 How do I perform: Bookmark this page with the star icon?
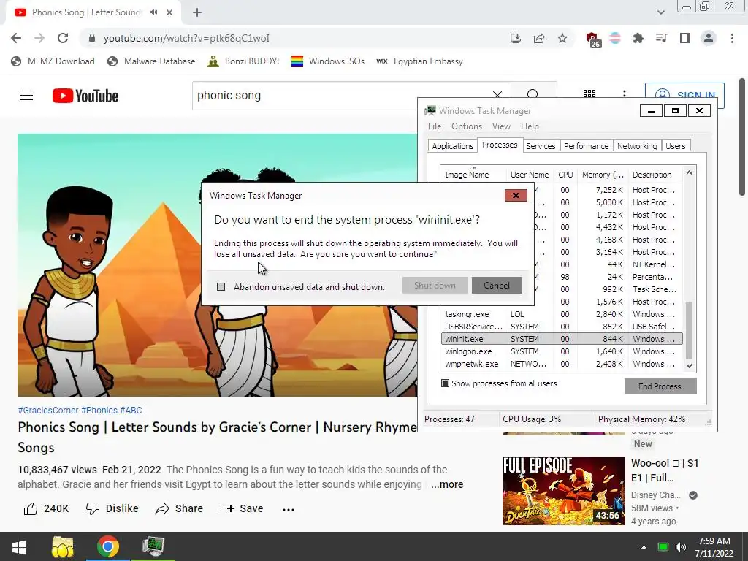coord(562,38)
